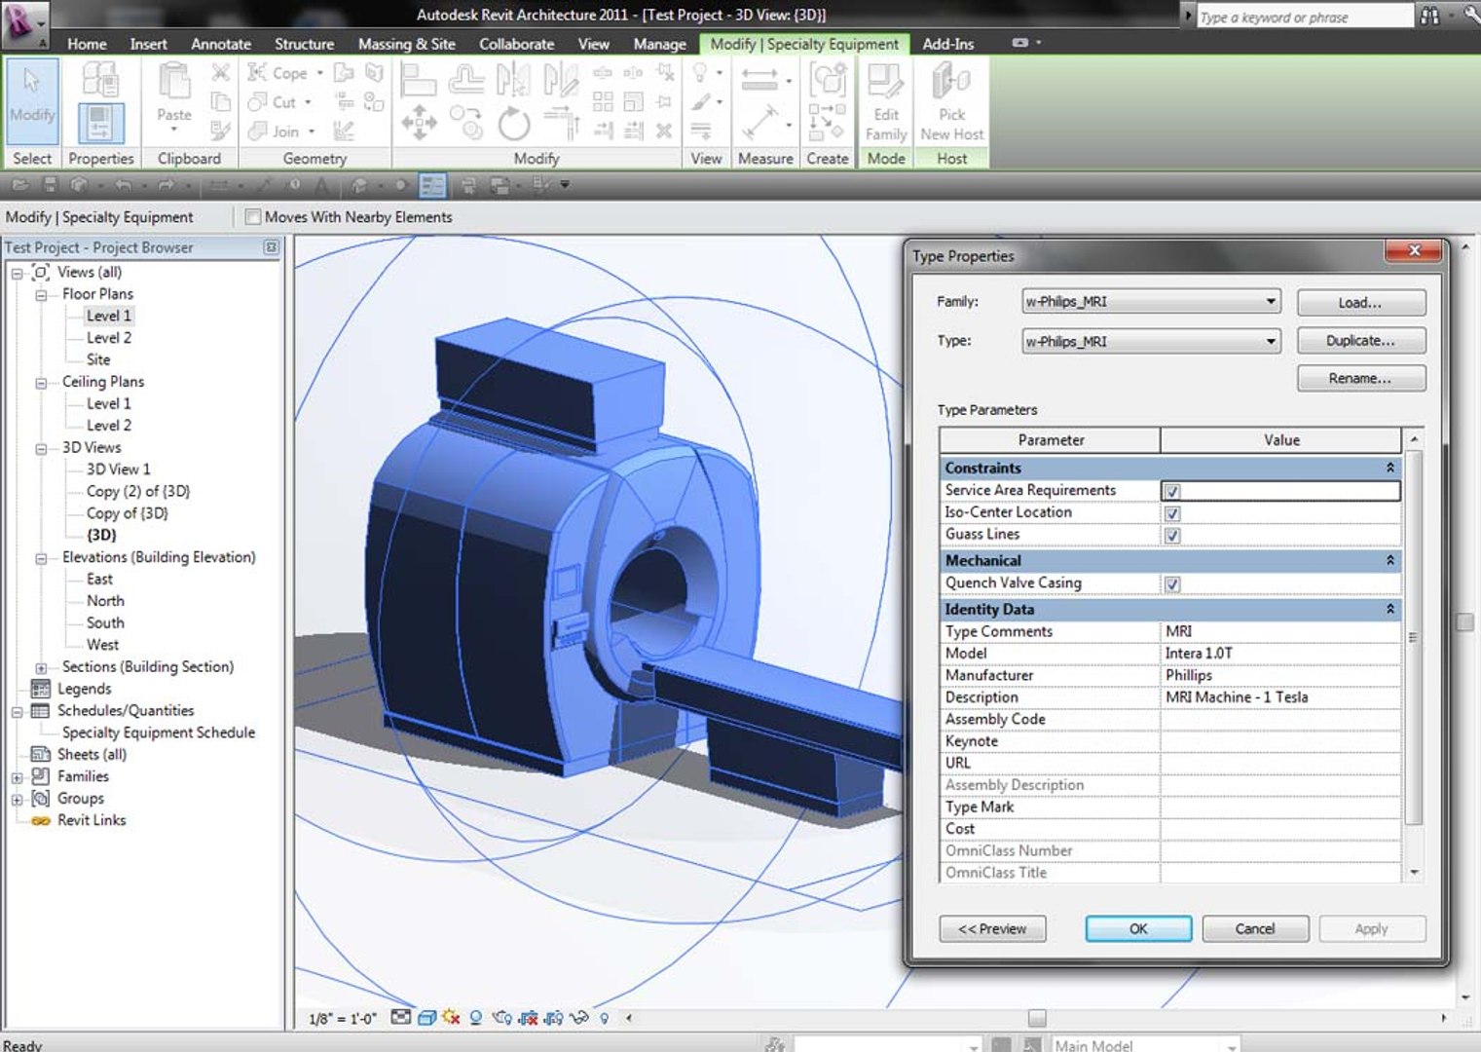Click the 3D view horizontal scrollbar thumb
The width and height of the screenshot is (1481, 1052).
(x=1037, y=1018)
